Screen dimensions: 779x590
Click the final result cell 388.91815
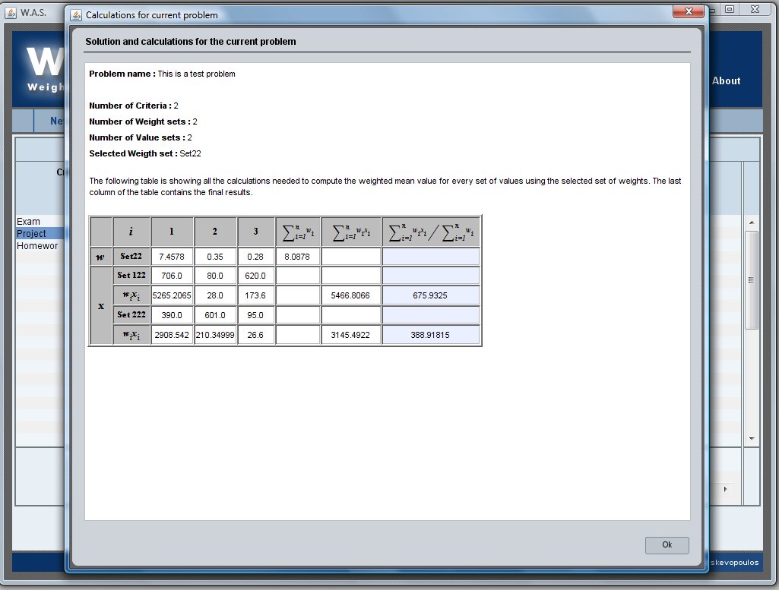(x=430, y=335)
